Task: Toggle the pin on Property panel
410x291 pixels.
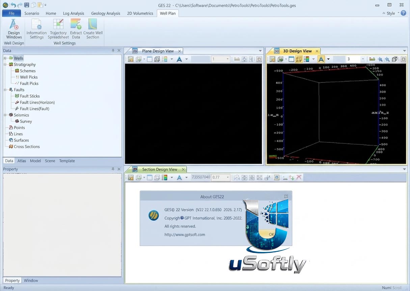Action: (113, 169)
